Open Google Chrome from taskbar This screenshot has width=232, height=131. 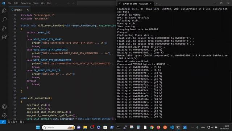tap(152, 127)
